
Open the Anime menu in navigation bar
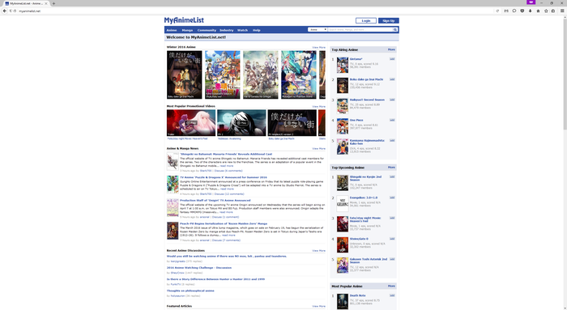[x=172, y=30]
